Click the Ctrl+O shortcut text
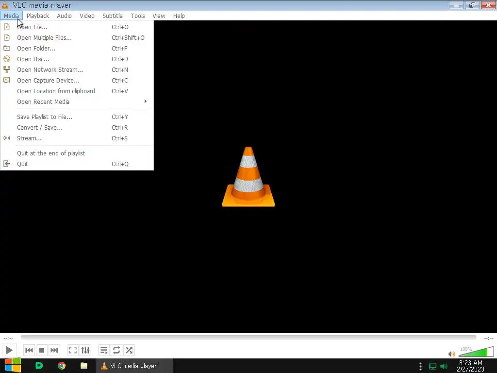The image size is (497, 373). pyautogui.click(x=120, y=27)
